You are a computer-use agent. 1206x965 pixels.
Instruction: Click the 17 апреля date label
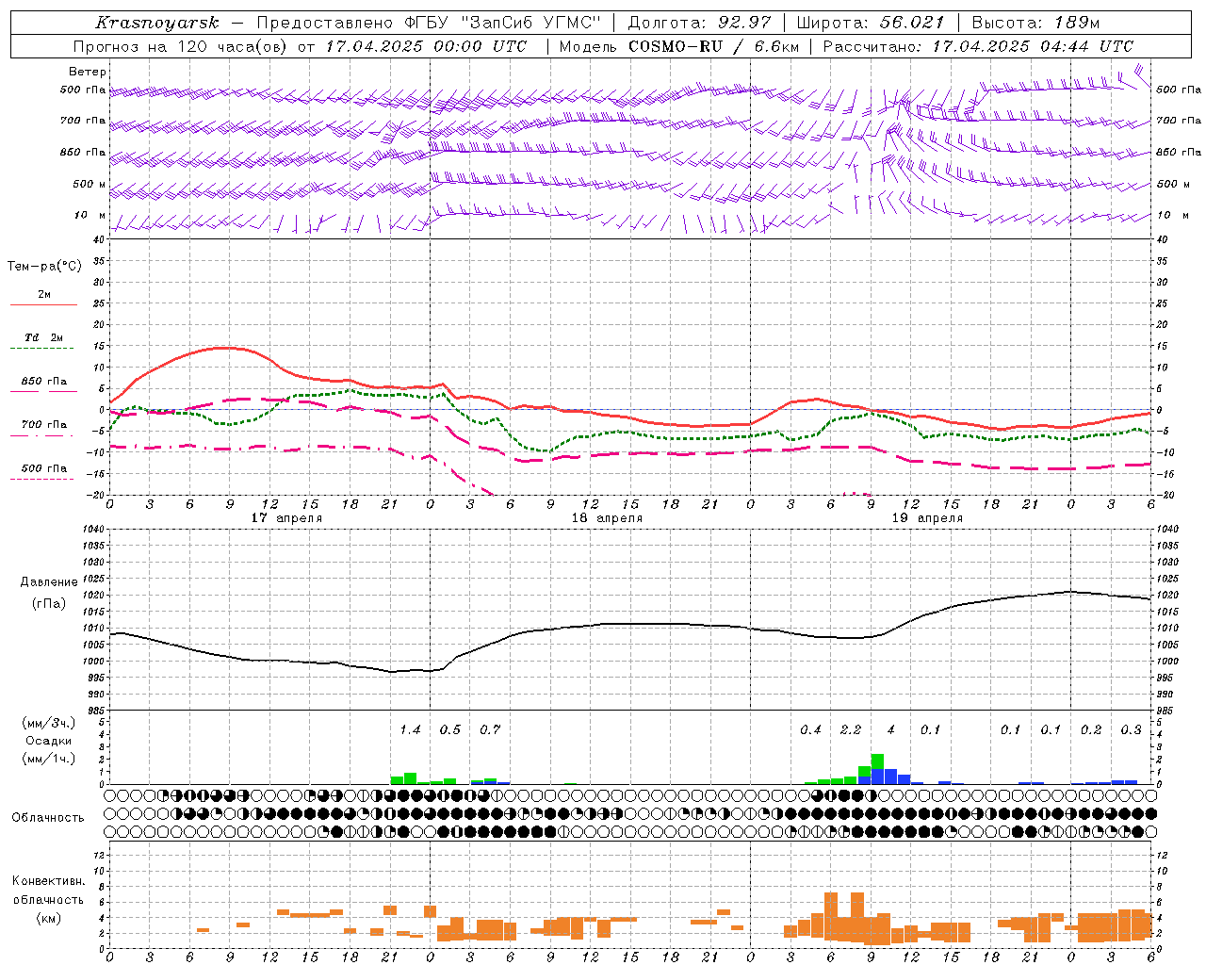[x=286, y=518]
